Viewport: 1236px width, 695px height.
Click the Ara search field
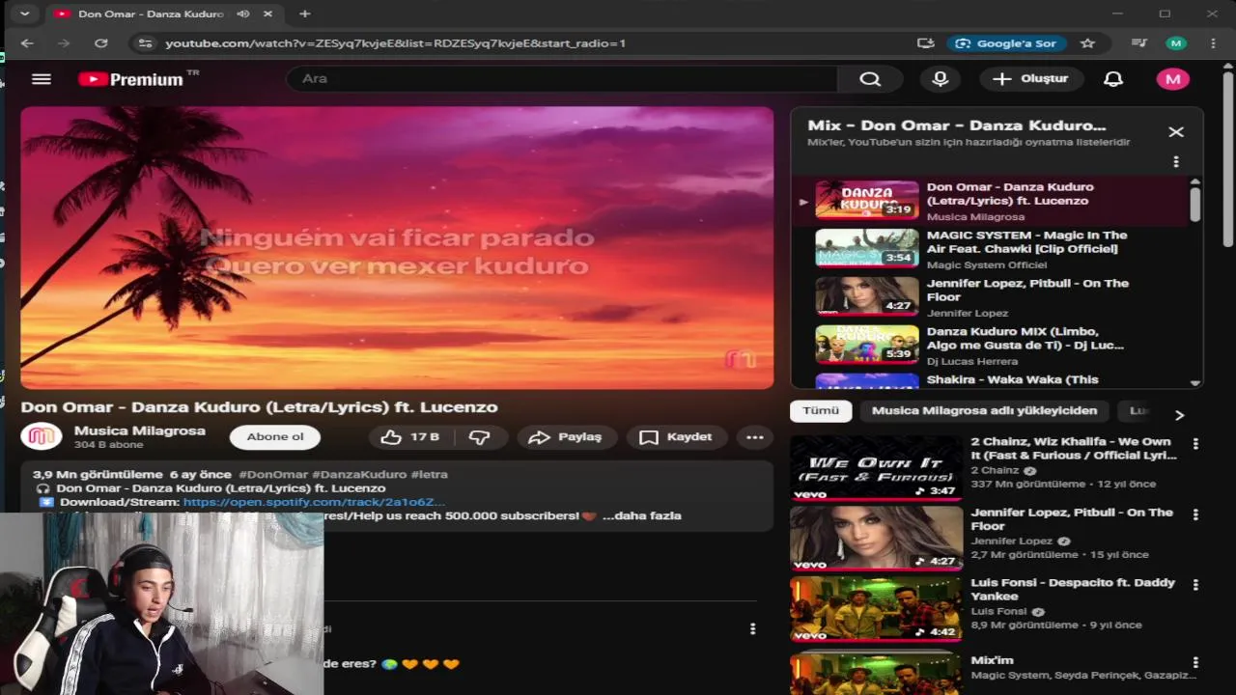click(x=562, y=79)
